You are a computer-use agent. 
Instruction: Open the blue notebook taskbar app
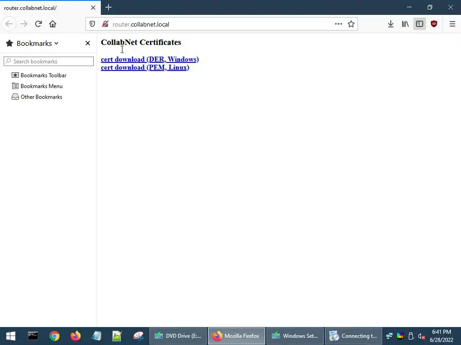96,336
